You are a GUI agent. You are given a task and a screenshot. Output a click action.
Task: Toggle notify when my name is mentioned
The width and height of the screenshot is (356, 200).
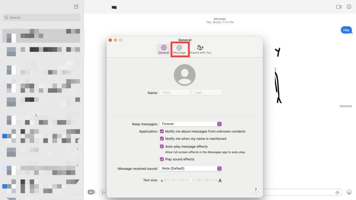coord(162,139)
